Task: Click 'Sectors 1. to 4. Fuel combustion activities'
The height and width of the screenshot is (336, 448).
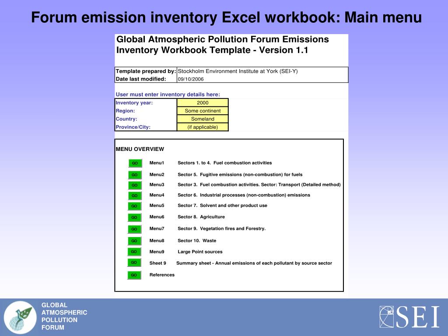Action: (x=224, y=163)
